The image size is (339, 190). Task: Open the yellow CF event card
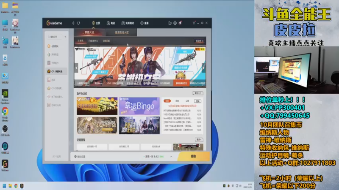coord(97,106)
